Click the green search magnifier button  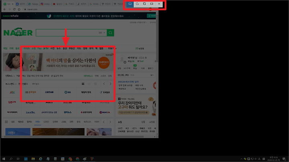110,33
